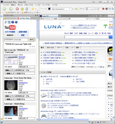Screen dimensions: 115x124
Task: Close the YouTube Plugin side panel
Action: coord(37,15)
